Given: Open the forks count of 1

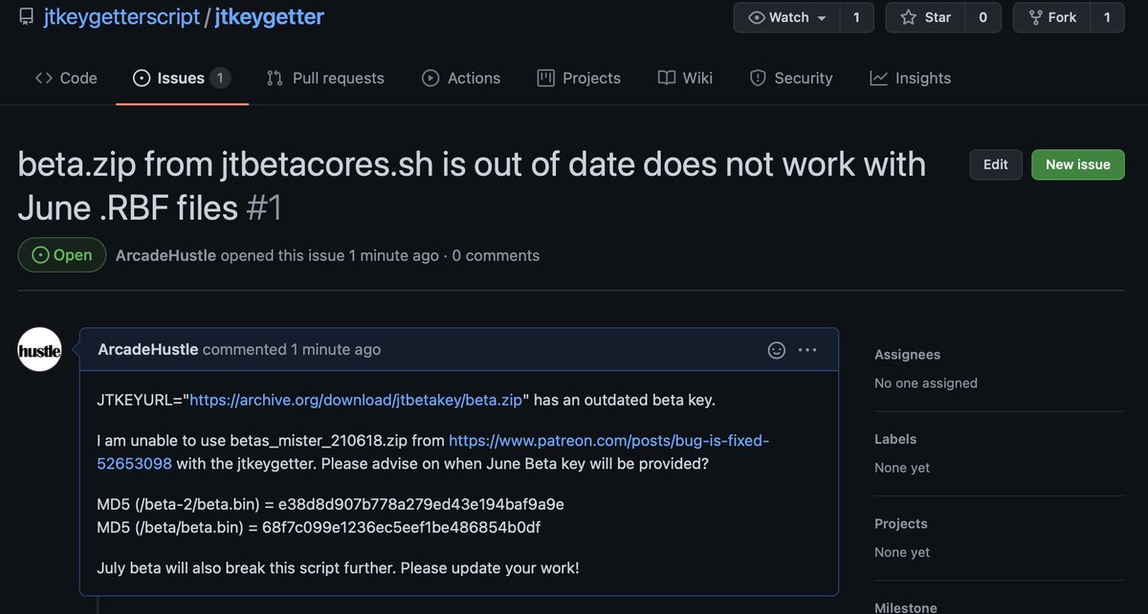Looking at the screenshot, I should pos(1107,17).
